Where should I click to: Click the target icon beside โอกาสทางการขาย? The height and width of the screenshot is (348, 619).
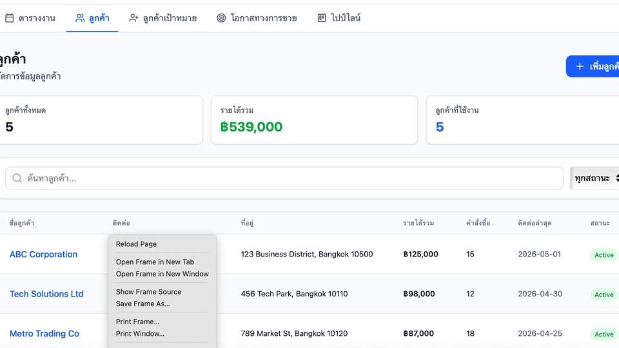click(221, 18)
